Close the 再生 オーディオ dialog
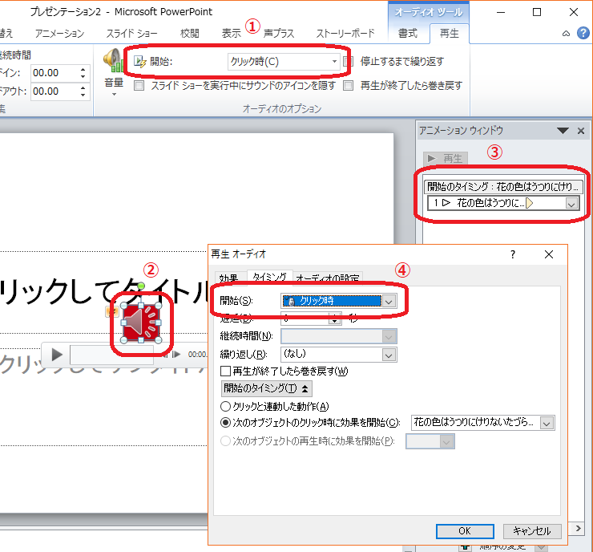 pos(549,254)
